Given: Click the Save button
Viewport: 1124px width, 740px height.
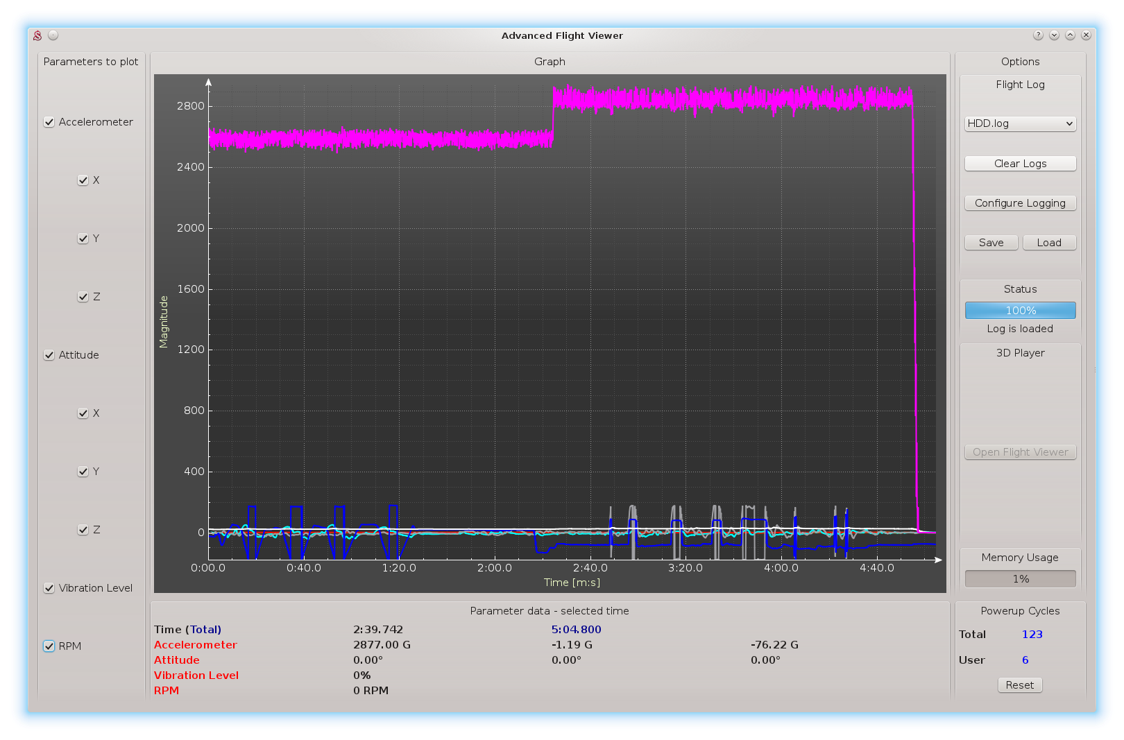Looking at the screenshot, I should tap(991, 243).
